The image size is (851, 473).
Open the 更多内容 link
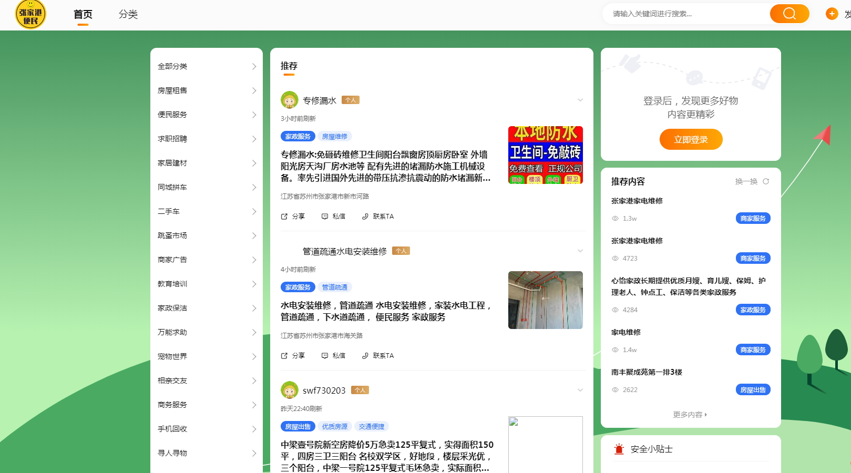[x=690, y=415]
